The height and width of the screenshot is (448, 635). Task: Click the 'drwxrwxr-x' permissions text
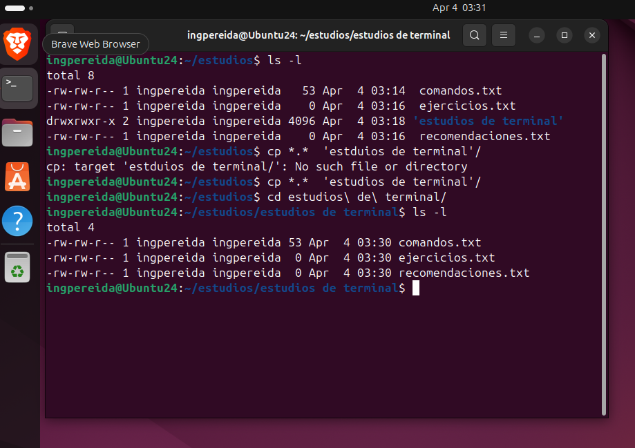click(x=81, y=121)
